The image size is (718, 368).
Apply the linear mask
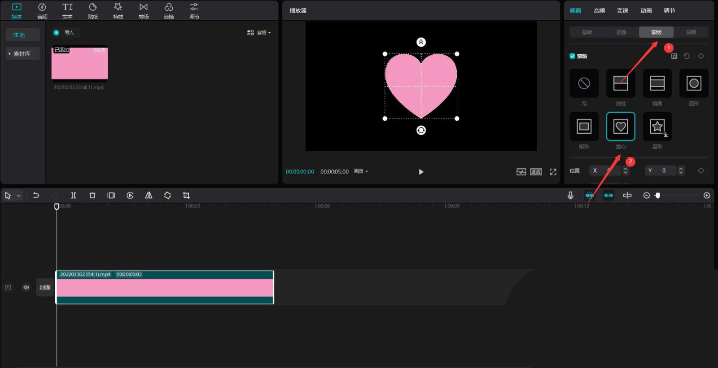[x=620, y=83]
